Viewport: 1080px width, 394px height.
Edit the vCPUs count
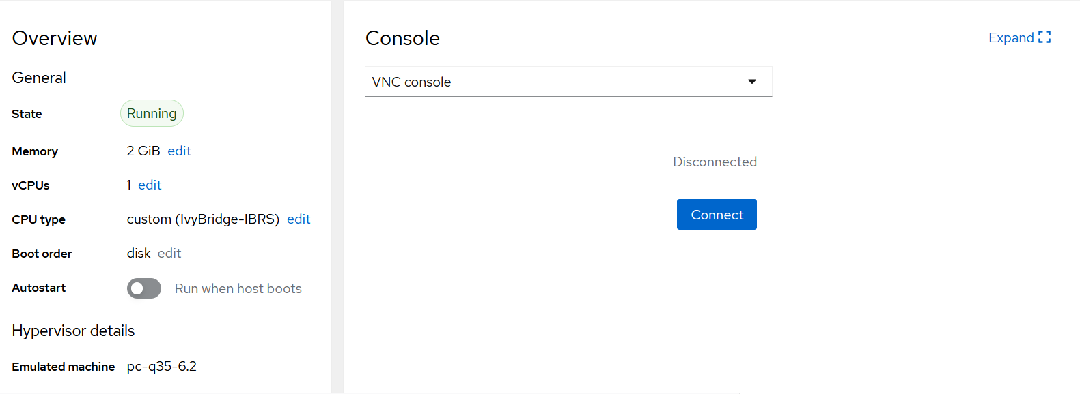[x=150, y=185]
